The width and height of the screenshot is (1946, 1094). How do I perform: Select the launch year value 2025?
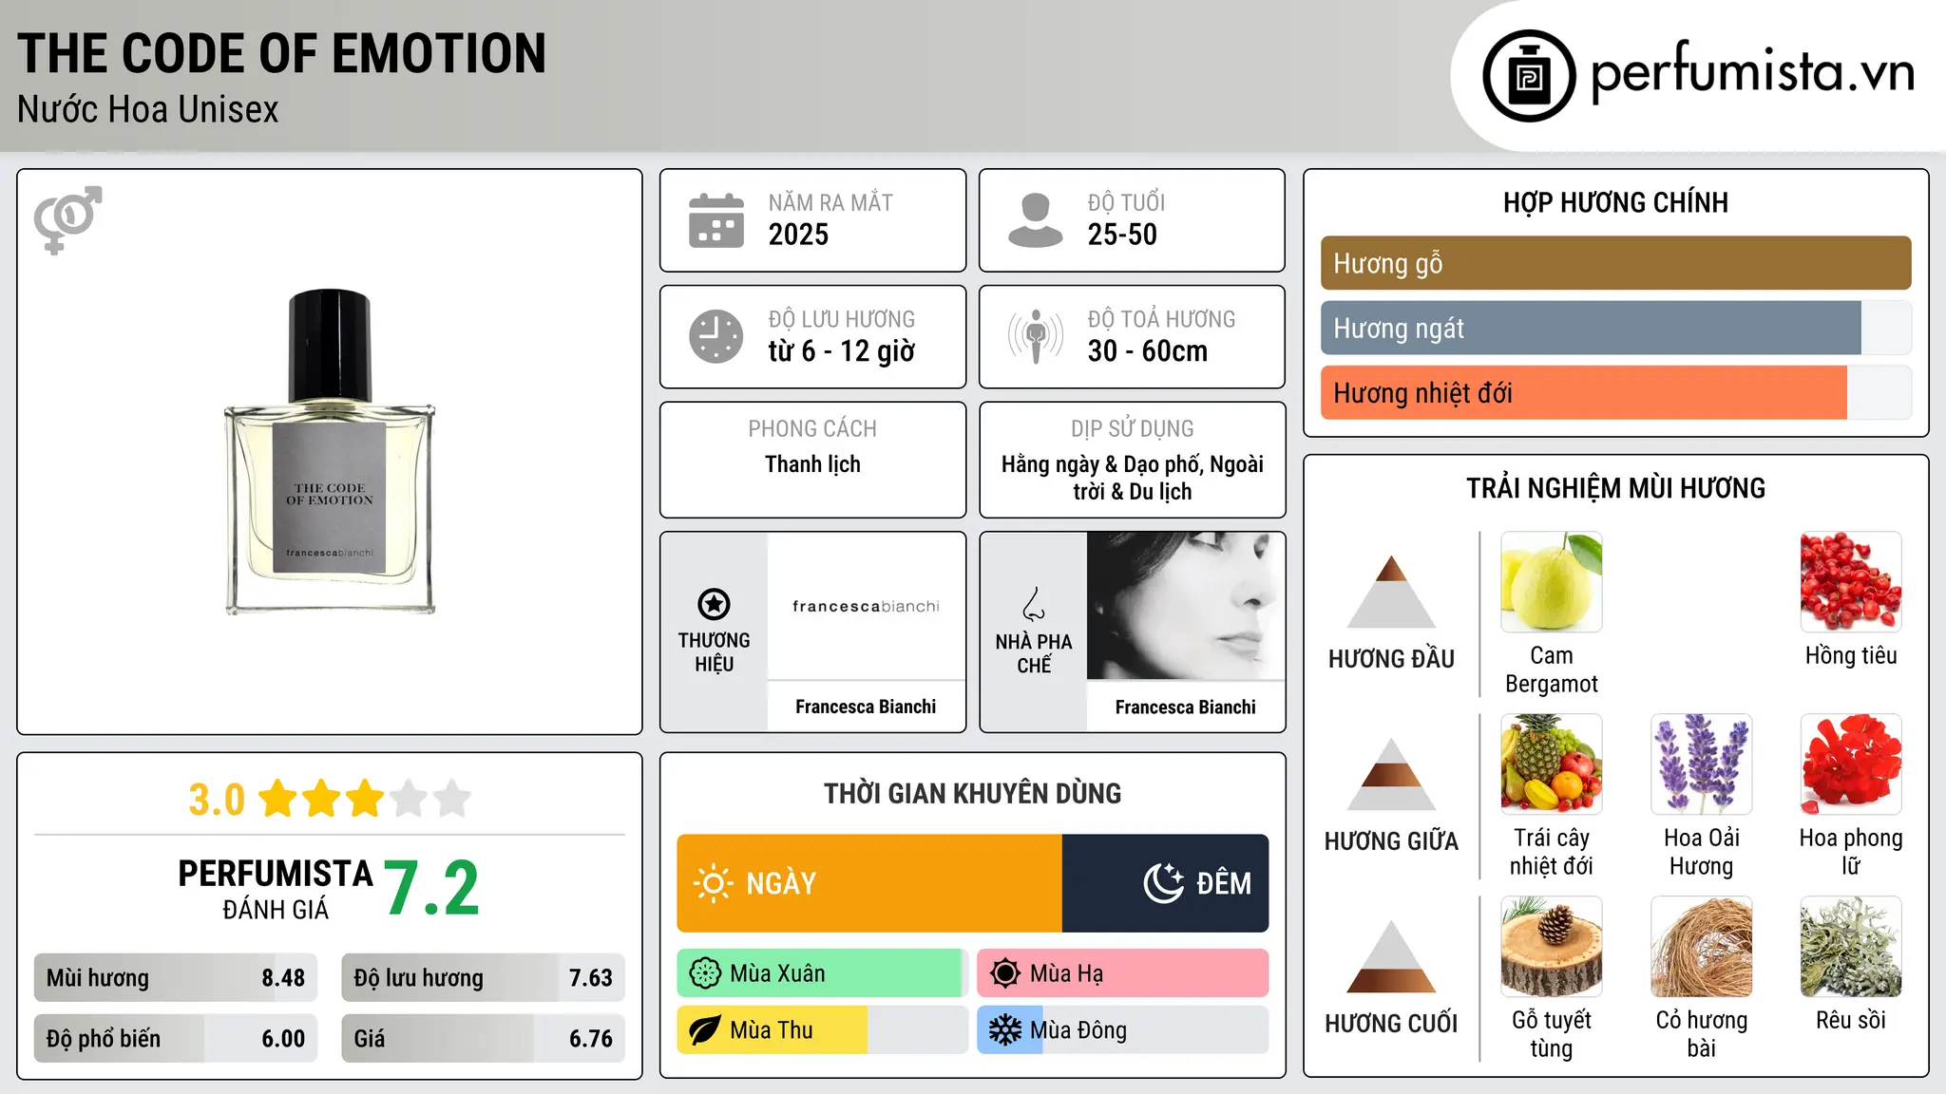(x=798, y=234)
